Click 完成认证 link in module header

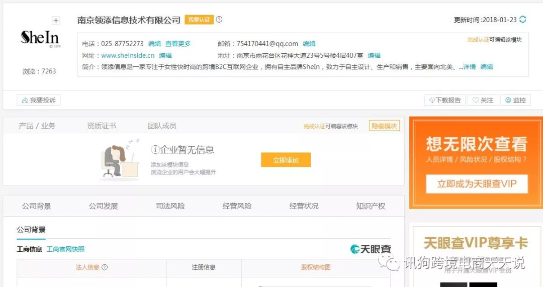coord(314,126)
